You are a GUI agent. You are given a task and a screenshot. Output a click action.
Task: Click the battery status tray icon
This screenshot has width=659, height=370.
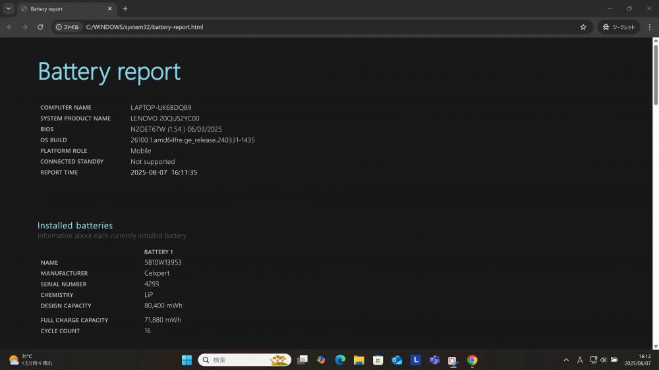pyautogui.click(x=614, y=360)
